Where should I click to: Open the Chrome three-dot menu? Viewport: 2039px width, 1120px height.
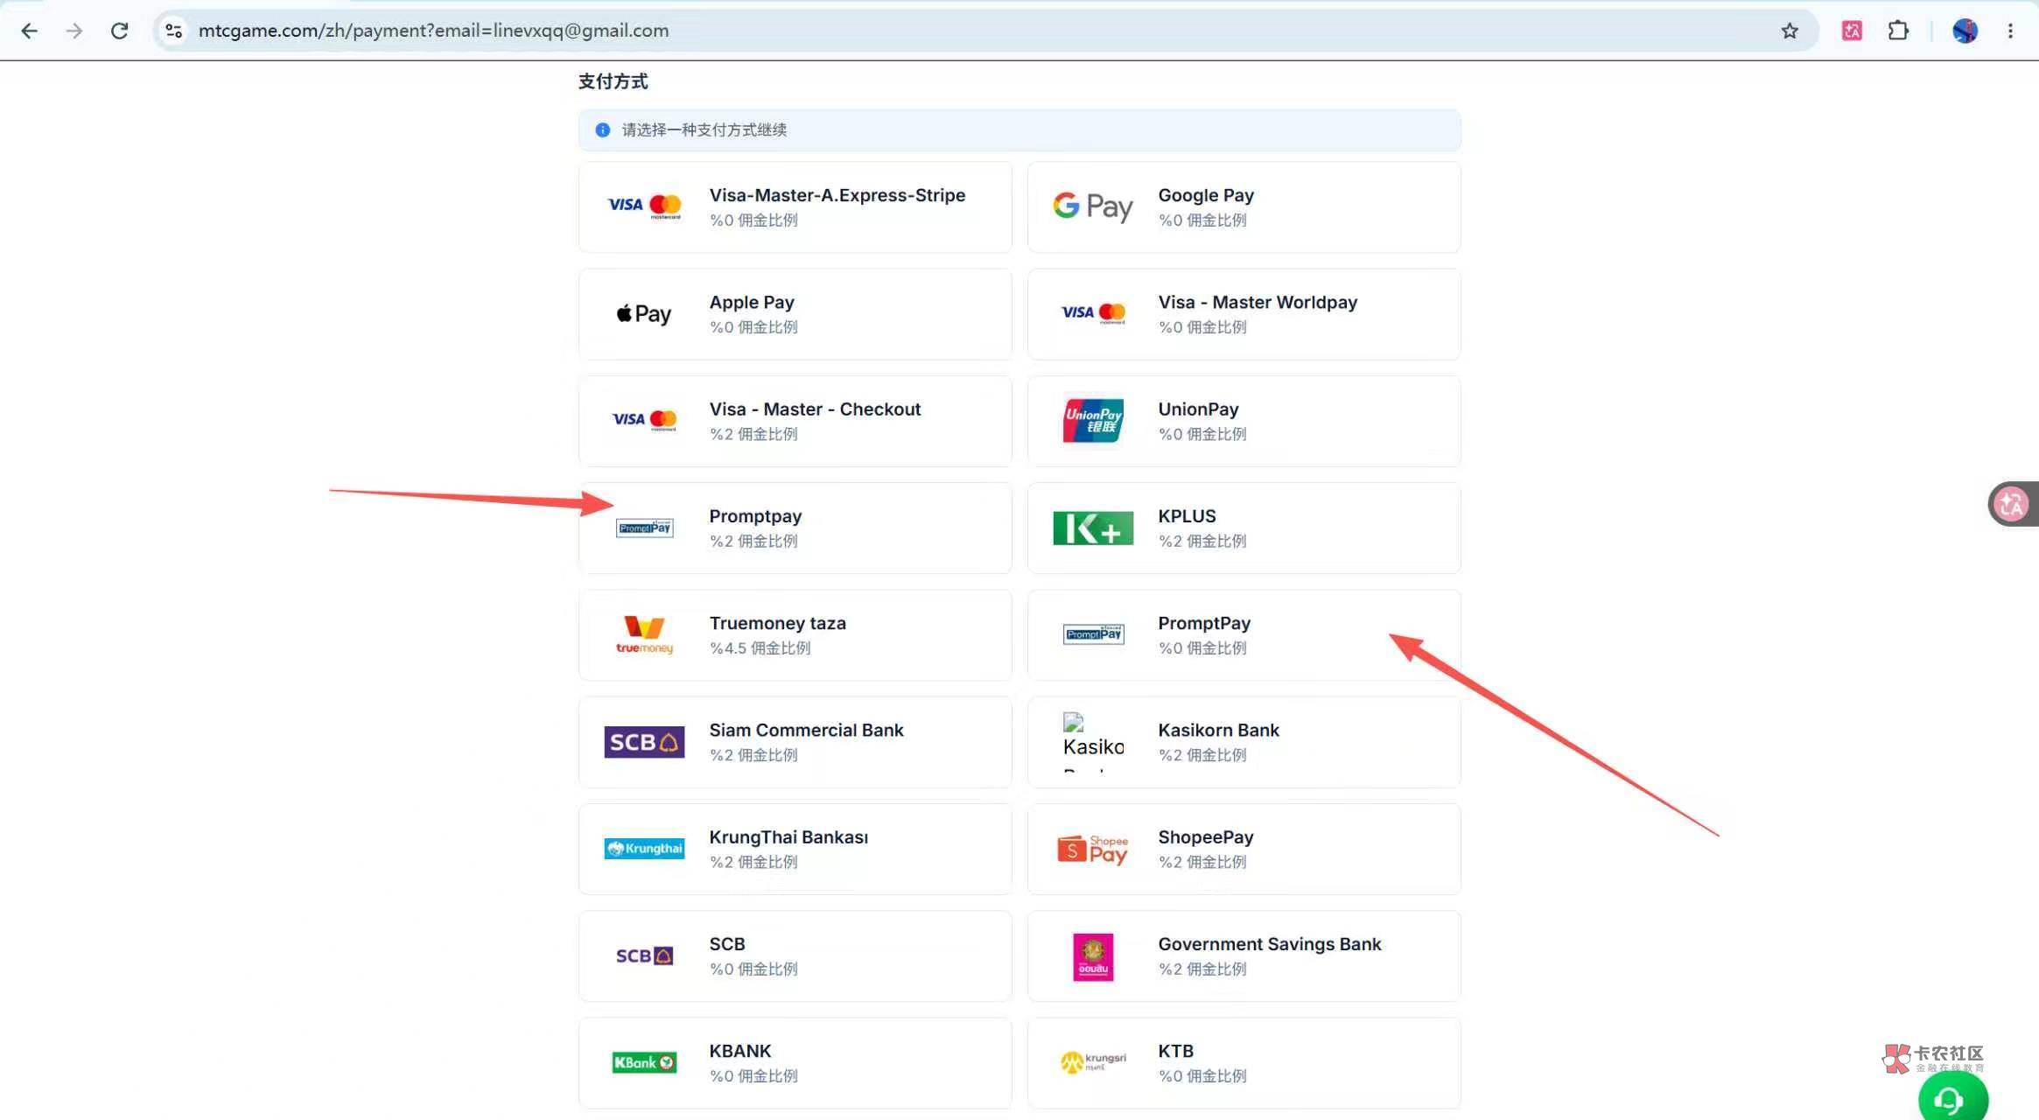click(x=2010, y=31)
